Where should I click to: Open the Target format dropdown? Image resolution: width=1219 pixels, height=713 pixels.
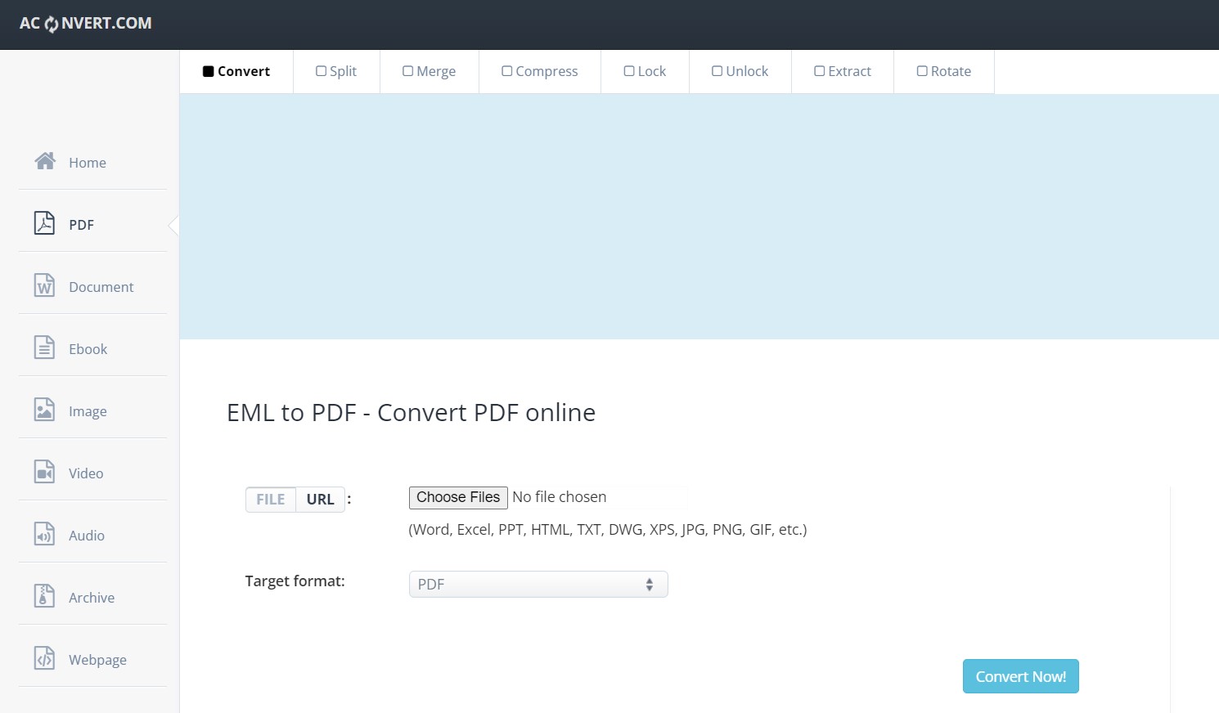pyautogui.click(x=538, y=584)
